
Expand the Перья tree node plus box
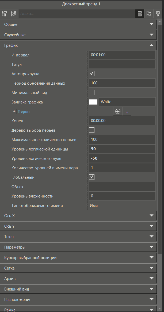tap(14, 112)
